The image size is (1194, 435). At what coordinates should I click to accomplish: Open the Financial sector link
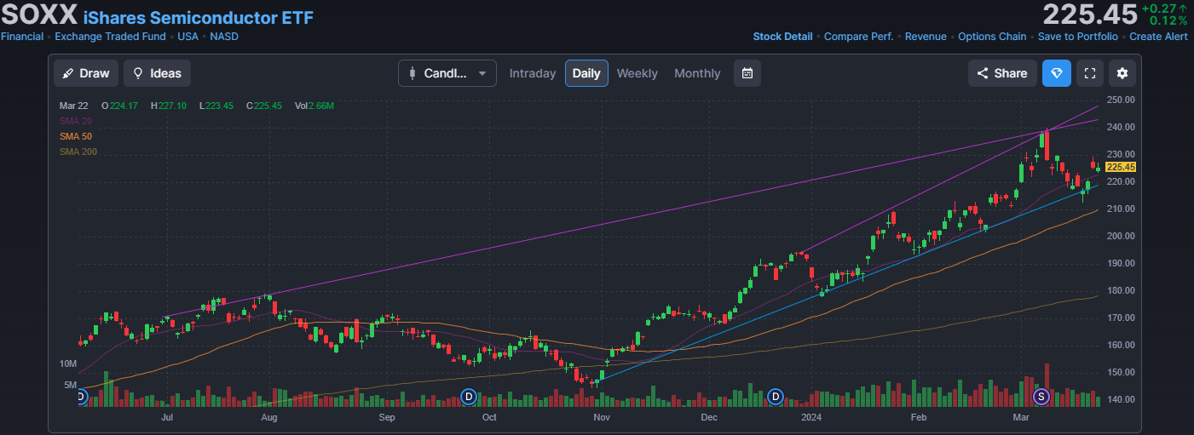(x=22, y=37)
